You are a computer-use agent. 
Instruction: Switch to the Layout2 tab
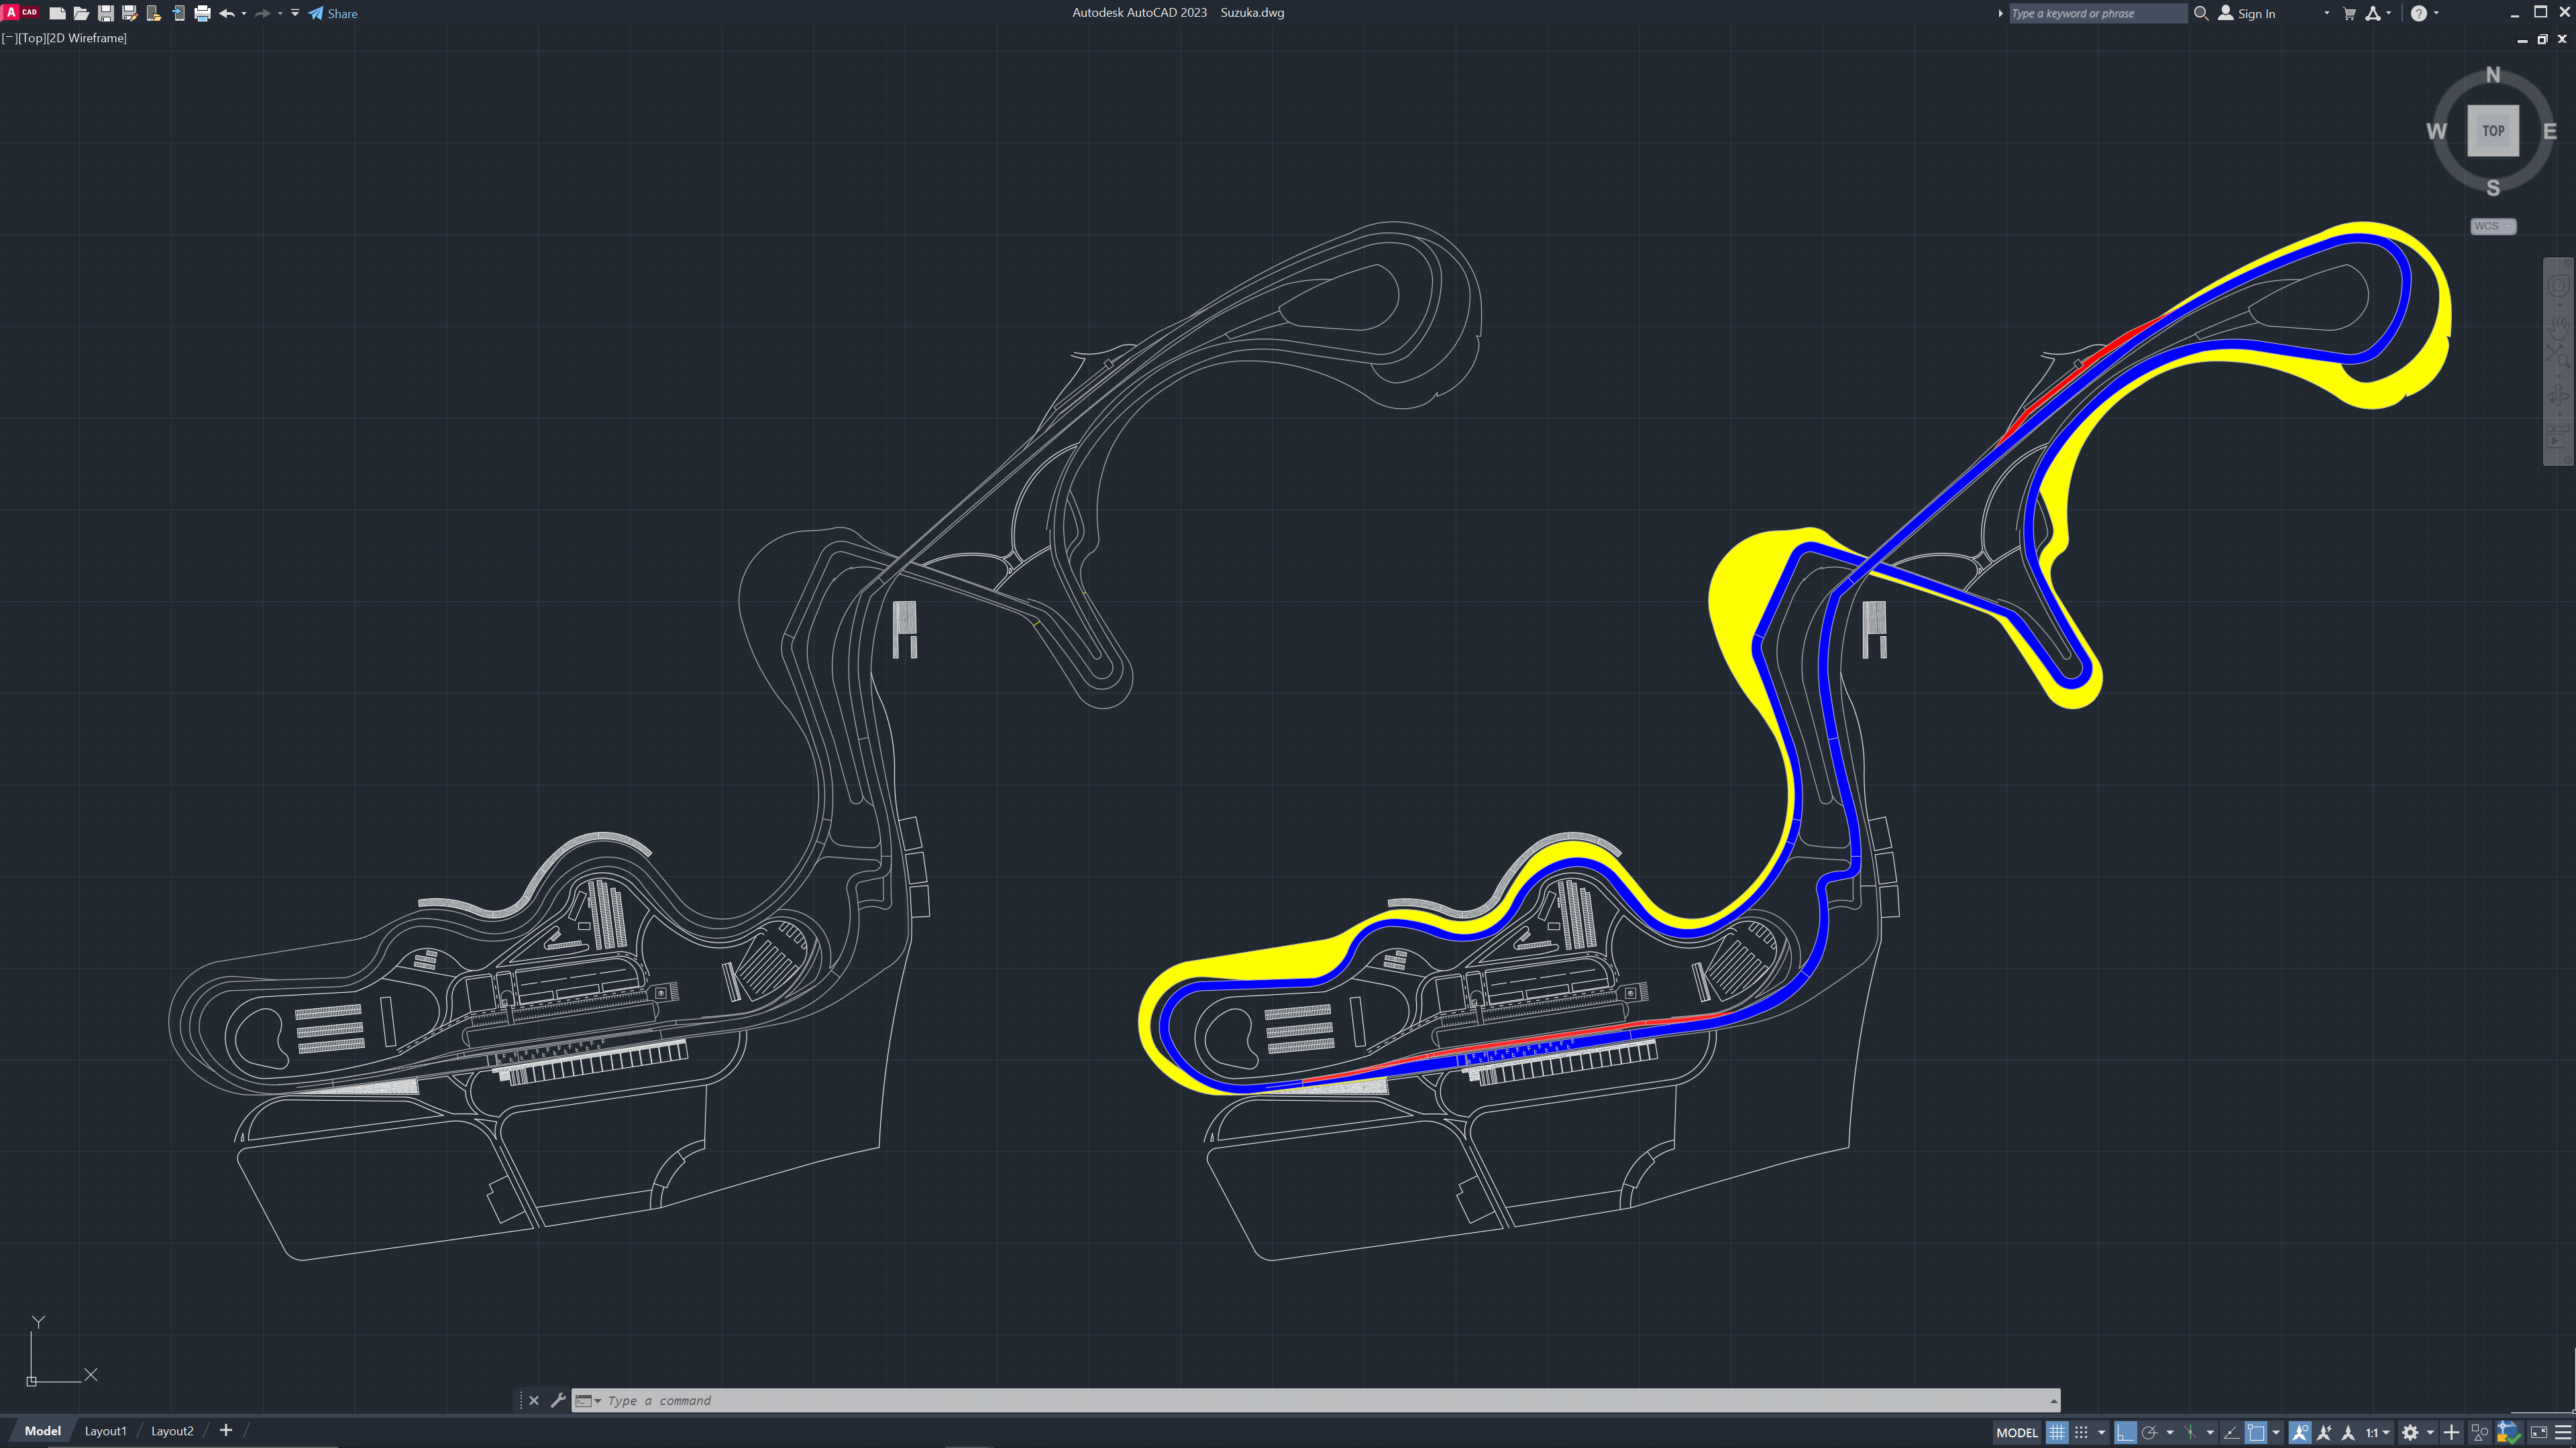[172, 1431]
